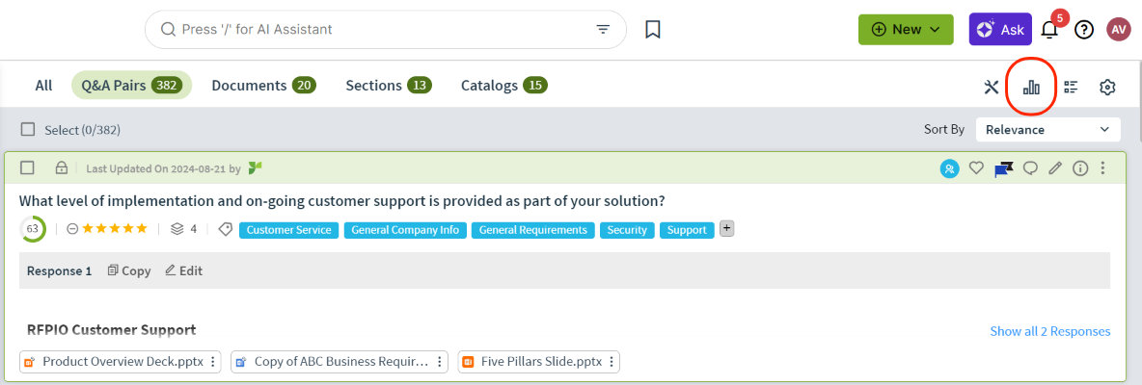Click the bookmark icon beside search
This screenshot has width=1142, height=385.
653,30
